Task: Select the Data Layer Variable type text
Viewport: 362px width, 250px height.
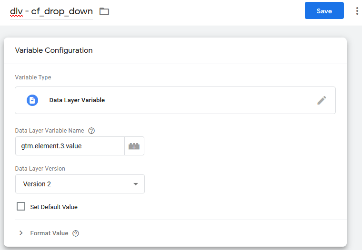Action: pyautogui.click(x=77, y=100)
